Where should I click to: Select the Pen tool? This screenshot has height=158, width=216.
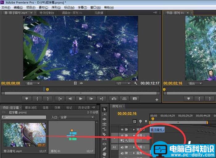(104, 149)
